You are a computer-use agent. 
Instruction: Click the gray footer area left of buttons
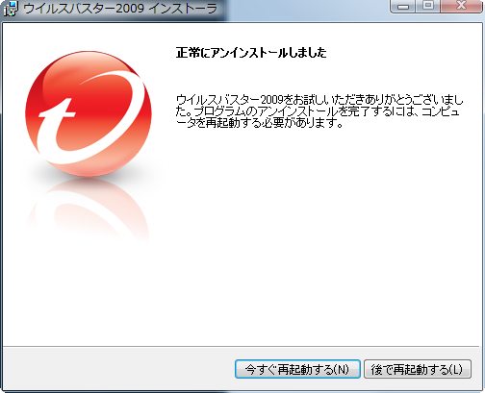(118, 368)
